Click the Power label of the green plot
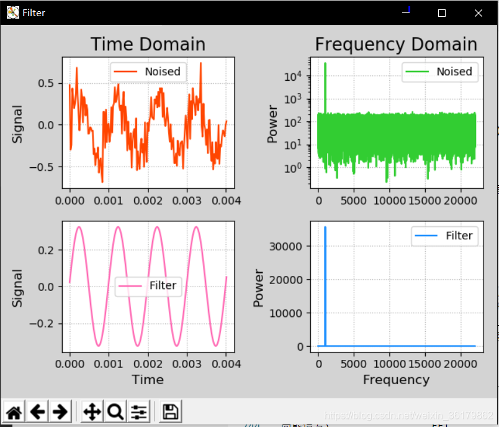 tap(272, 124)
